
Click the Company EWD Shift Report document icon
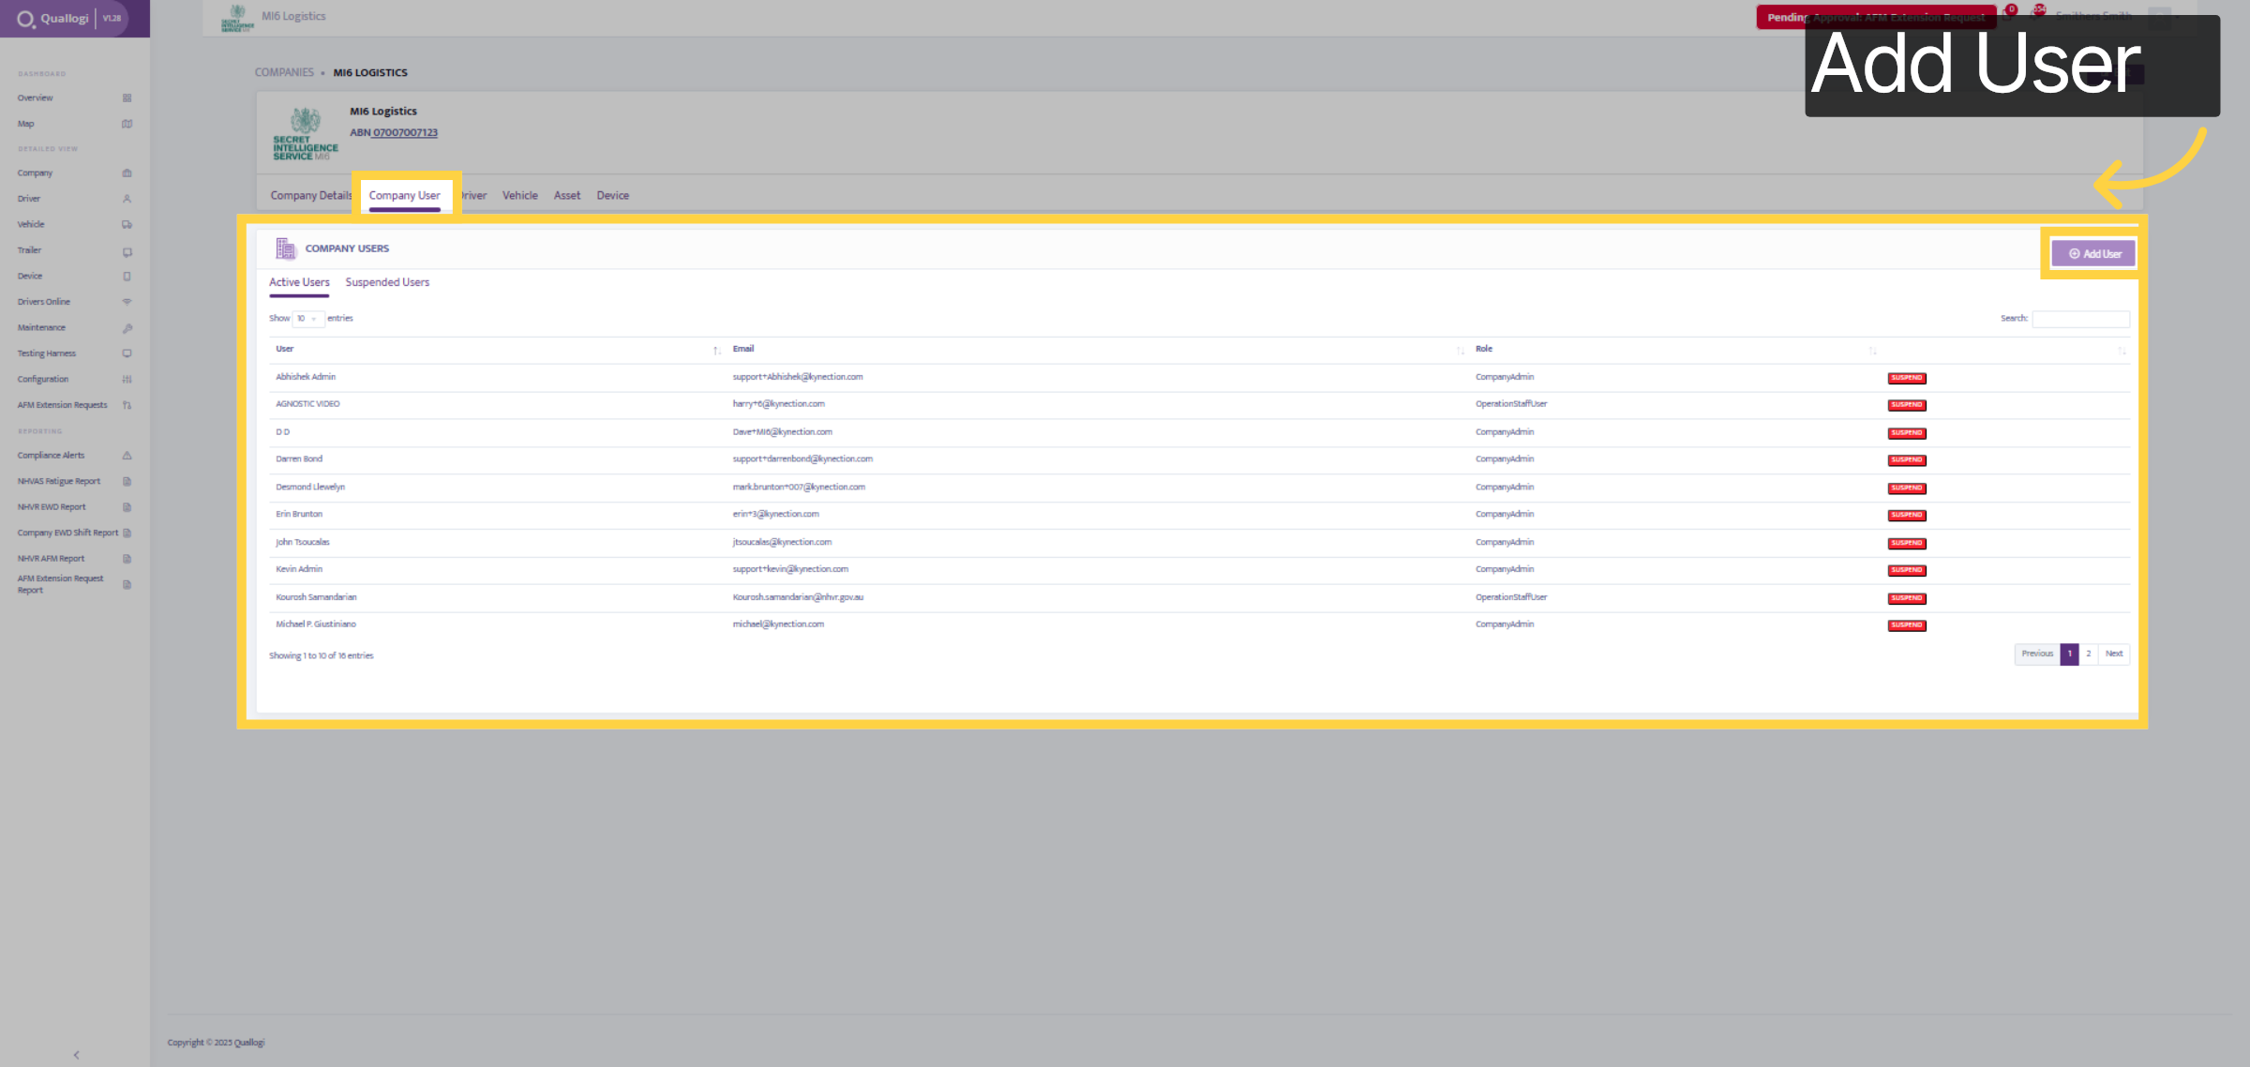click(x=127, y=533)
